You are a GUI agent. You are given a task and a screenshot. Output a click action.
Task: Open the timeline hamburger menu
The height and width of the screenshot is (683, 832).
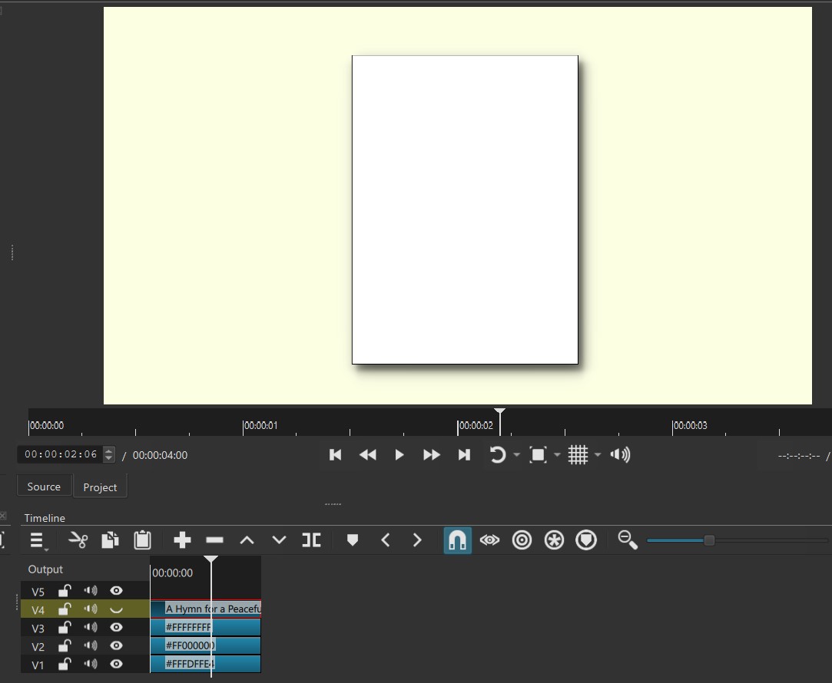[38, 541]
